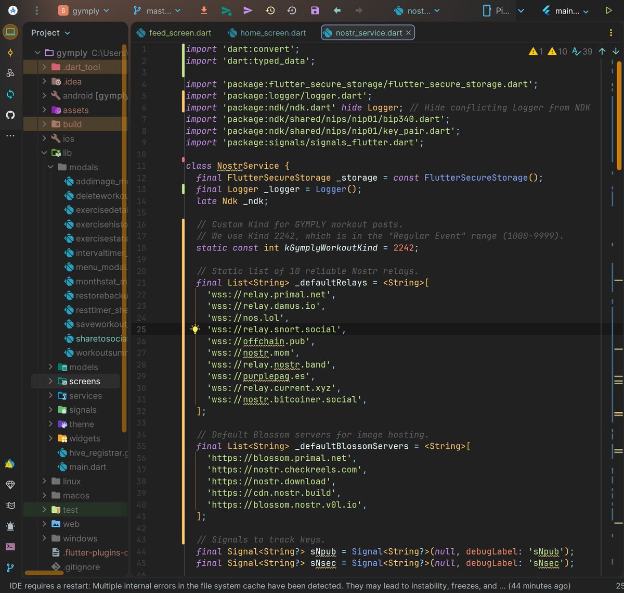Click the editor vertical scrollbar thumb
Viewport: 624px width, 593px height.
[618, 116]
